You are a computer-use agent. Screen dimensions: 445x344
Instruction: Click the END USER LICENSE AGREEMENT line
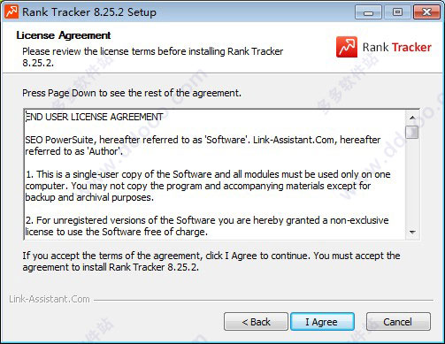(x=94, y=117)
